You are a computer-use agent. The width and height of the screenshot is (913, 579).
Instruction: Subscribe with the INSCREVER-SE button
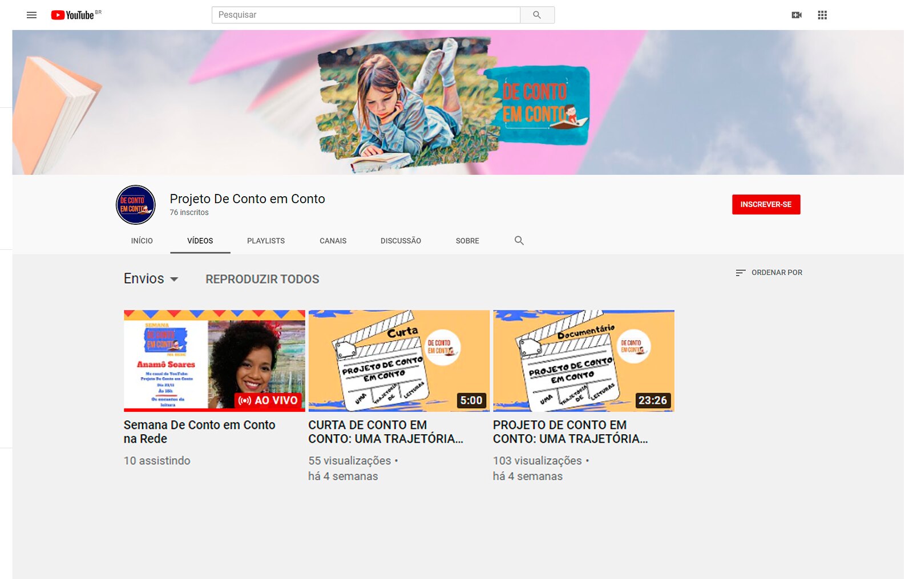766,204
